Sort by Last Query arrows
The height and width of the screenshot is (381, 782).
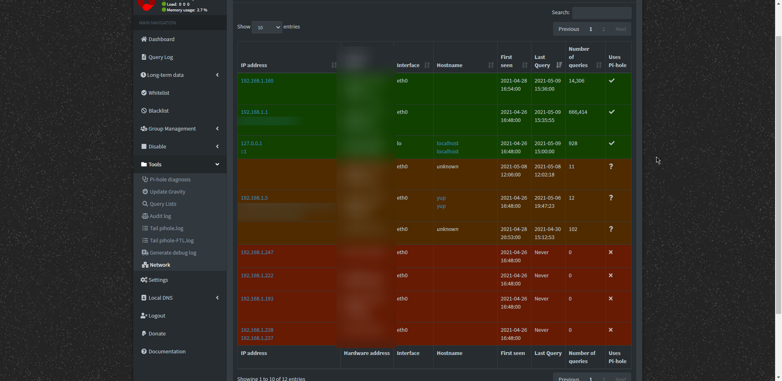coord(559,65)
